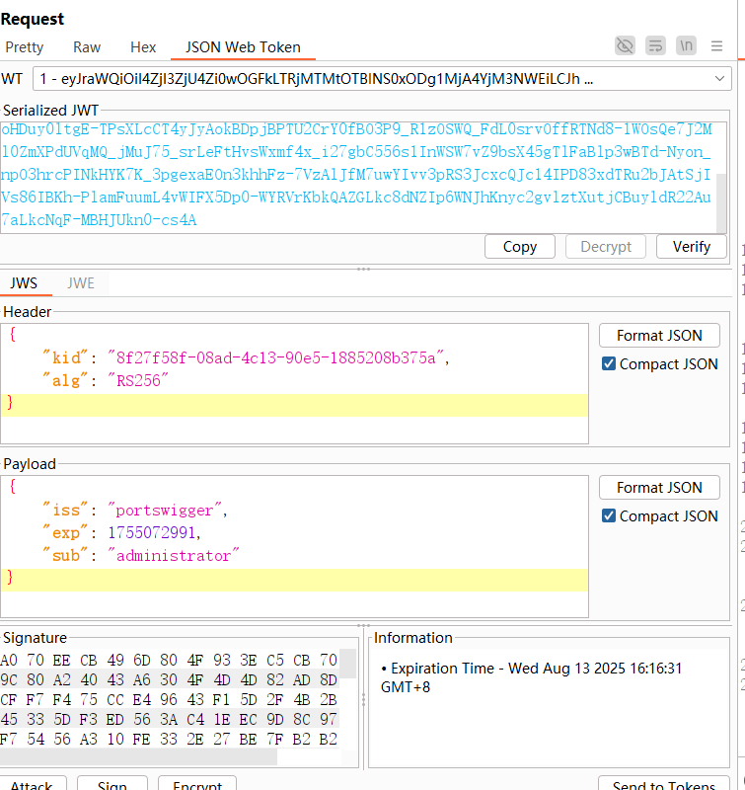Click the Expiration Time information entry
Screen dimensions: 745x790
point(532,677)
